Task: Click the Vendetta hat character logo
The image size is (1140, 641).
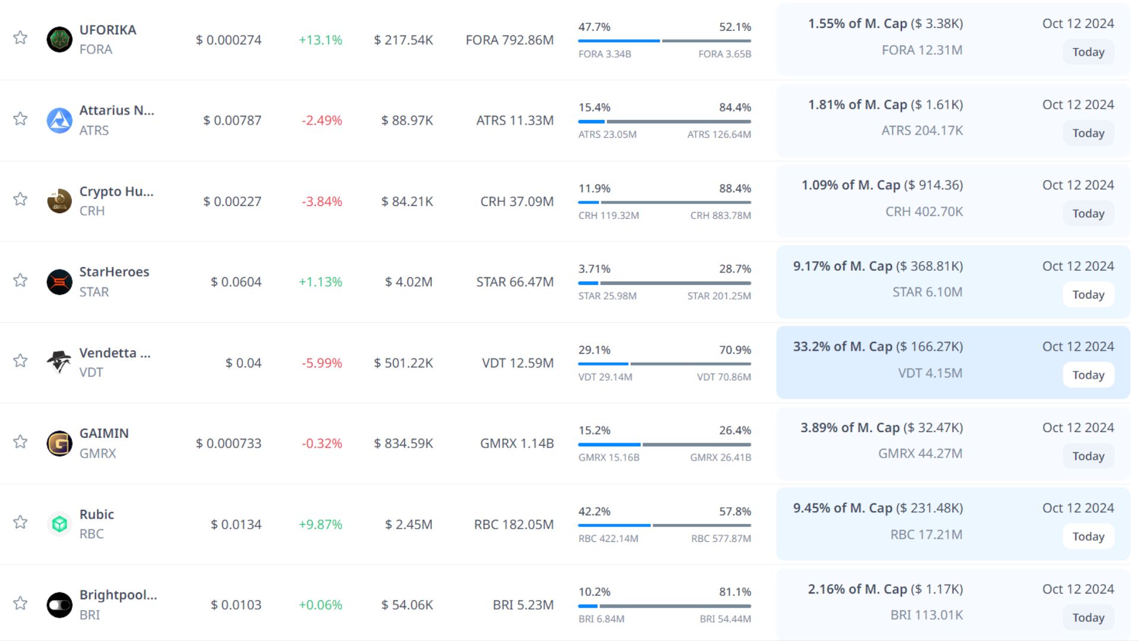Action: (x=59, y=361)
